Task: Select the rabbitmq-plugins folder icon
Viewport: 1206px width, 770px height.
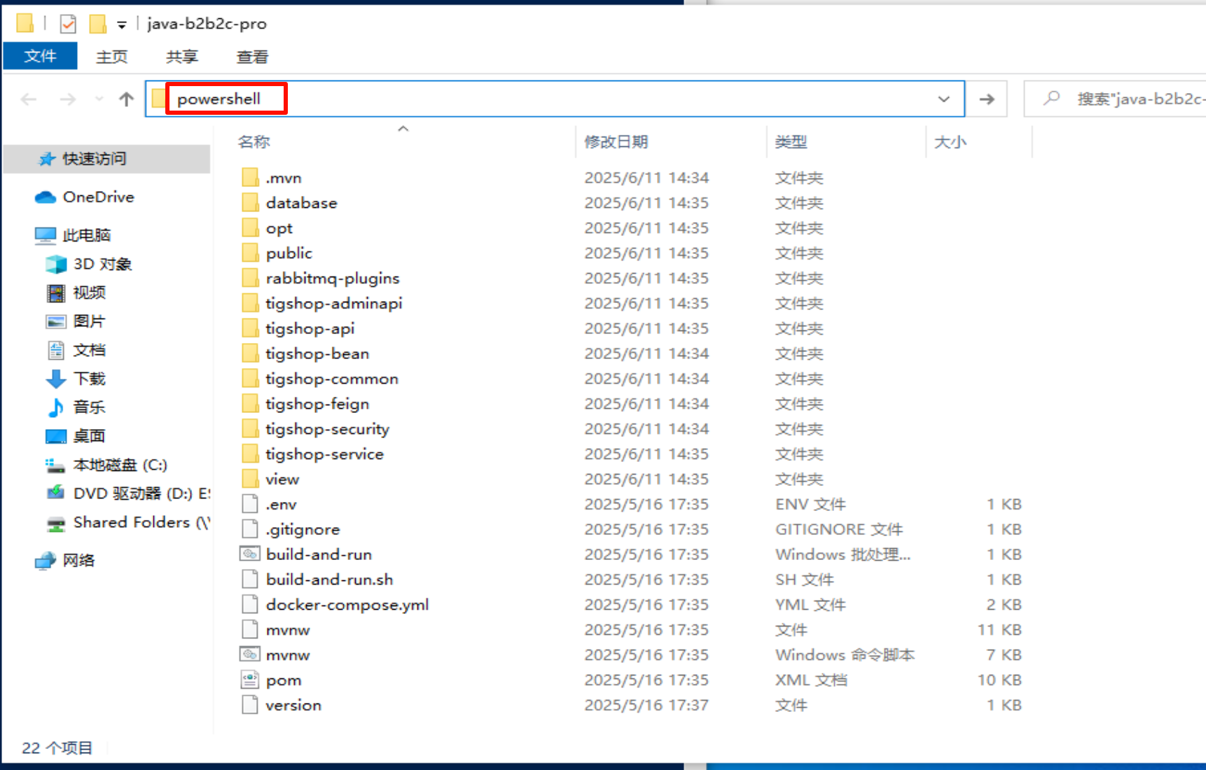Action: 250,279
